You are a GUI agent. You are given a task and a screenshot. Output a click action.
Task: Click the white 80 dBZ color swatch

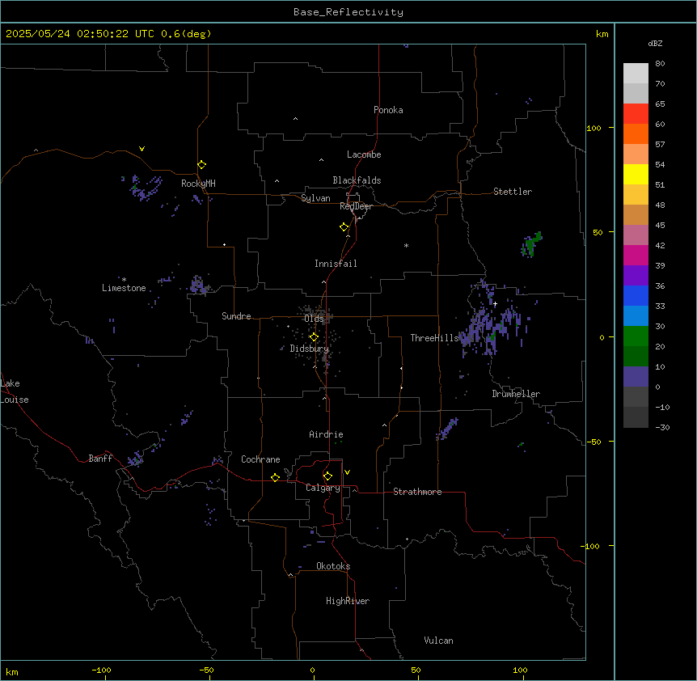(636, 73)
